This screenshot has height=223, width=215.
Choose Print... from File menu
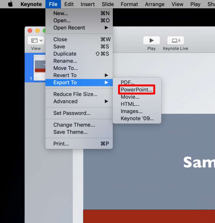[x=79, y=144]
